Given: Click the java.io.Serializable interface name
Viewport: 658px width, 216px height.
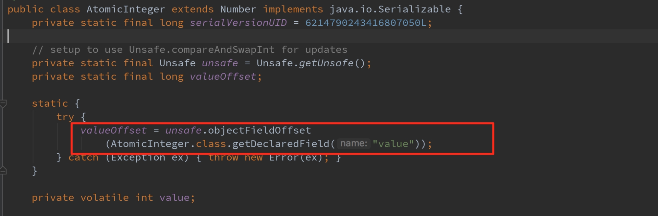Looking at the screenshot, I should pos(390,9).
